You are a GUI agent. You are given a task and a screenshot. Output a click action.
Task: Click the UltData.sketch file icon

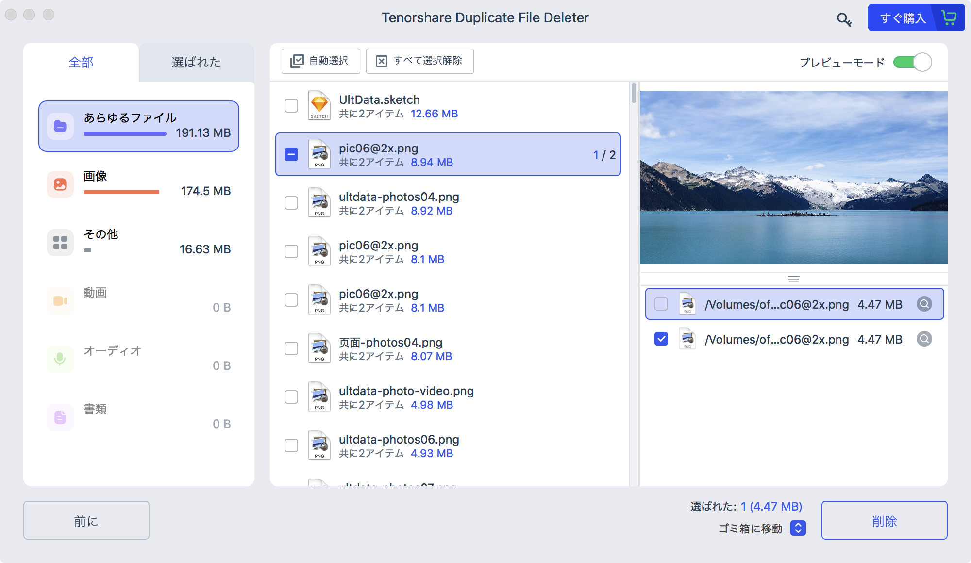click(319, 106)
